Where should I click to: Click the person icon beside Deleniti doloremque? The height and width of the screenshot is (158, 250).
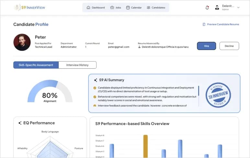(139, 47)
